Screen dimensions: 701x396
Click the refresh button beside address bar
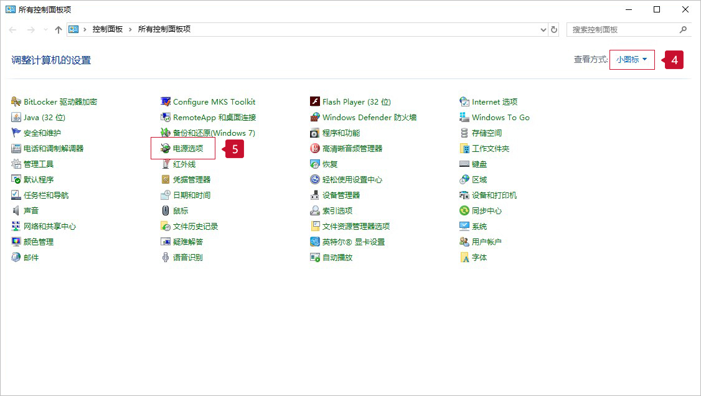(x=554, y=29)
